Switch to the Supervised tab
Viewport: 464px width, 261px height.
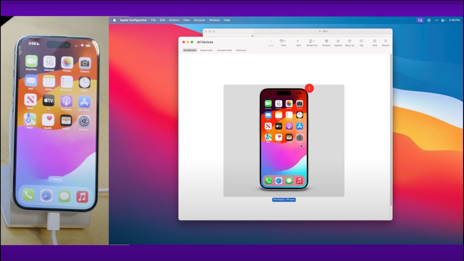click(206, 50)
